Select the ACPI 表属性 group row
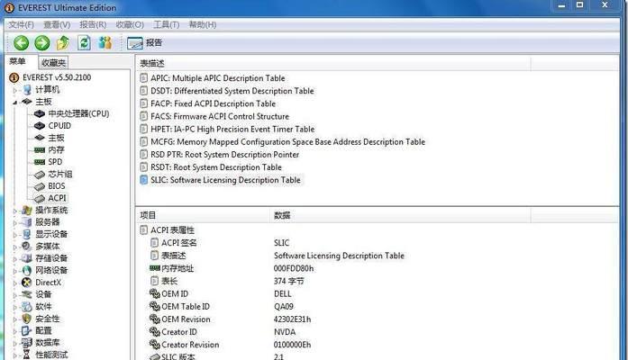 click(172, 230)
